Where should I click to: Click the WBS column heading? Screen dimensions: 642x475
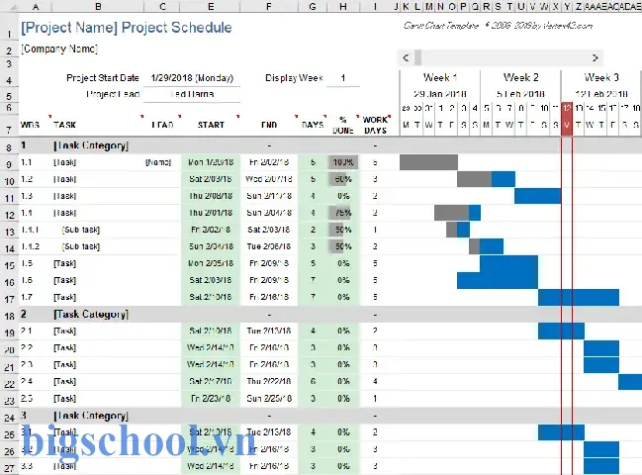coord(30,125)
